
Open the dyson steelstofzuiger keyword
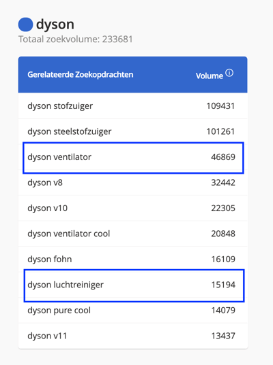click(x=70, y=131)
